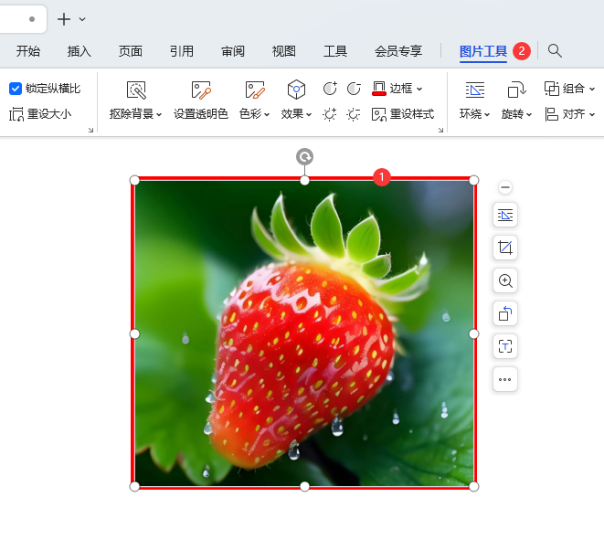Go to the 审阅 tab
Screen dimensions: 604x539
233,51
